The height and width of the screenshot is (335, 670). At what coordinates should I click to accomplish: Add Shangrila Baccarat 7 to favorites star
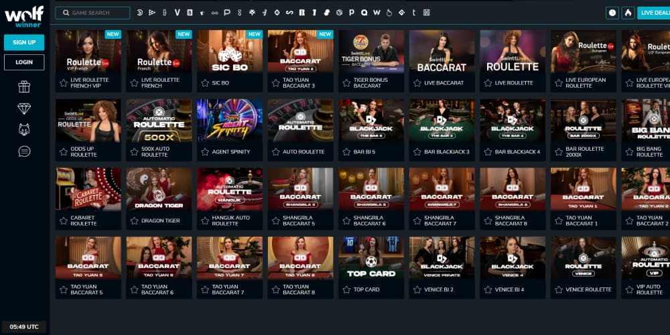[x=417, y=220]
